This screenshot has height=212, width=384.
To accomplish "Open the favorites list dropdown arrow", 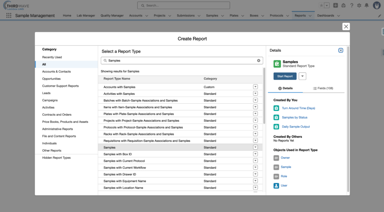I will 327,5.
